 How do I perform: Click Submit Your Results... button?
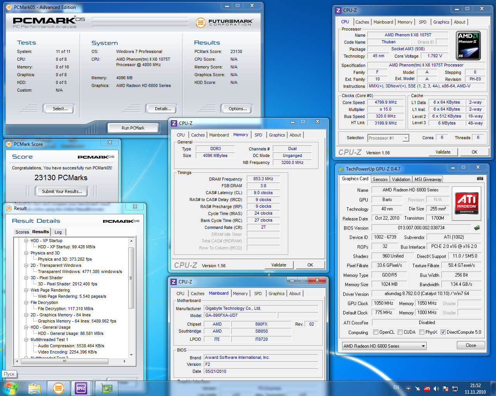[62, 191]
